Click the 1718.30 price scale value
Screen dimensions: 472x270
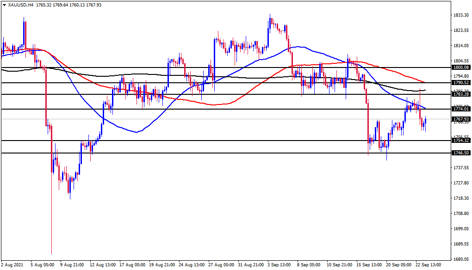coord(461,198)
